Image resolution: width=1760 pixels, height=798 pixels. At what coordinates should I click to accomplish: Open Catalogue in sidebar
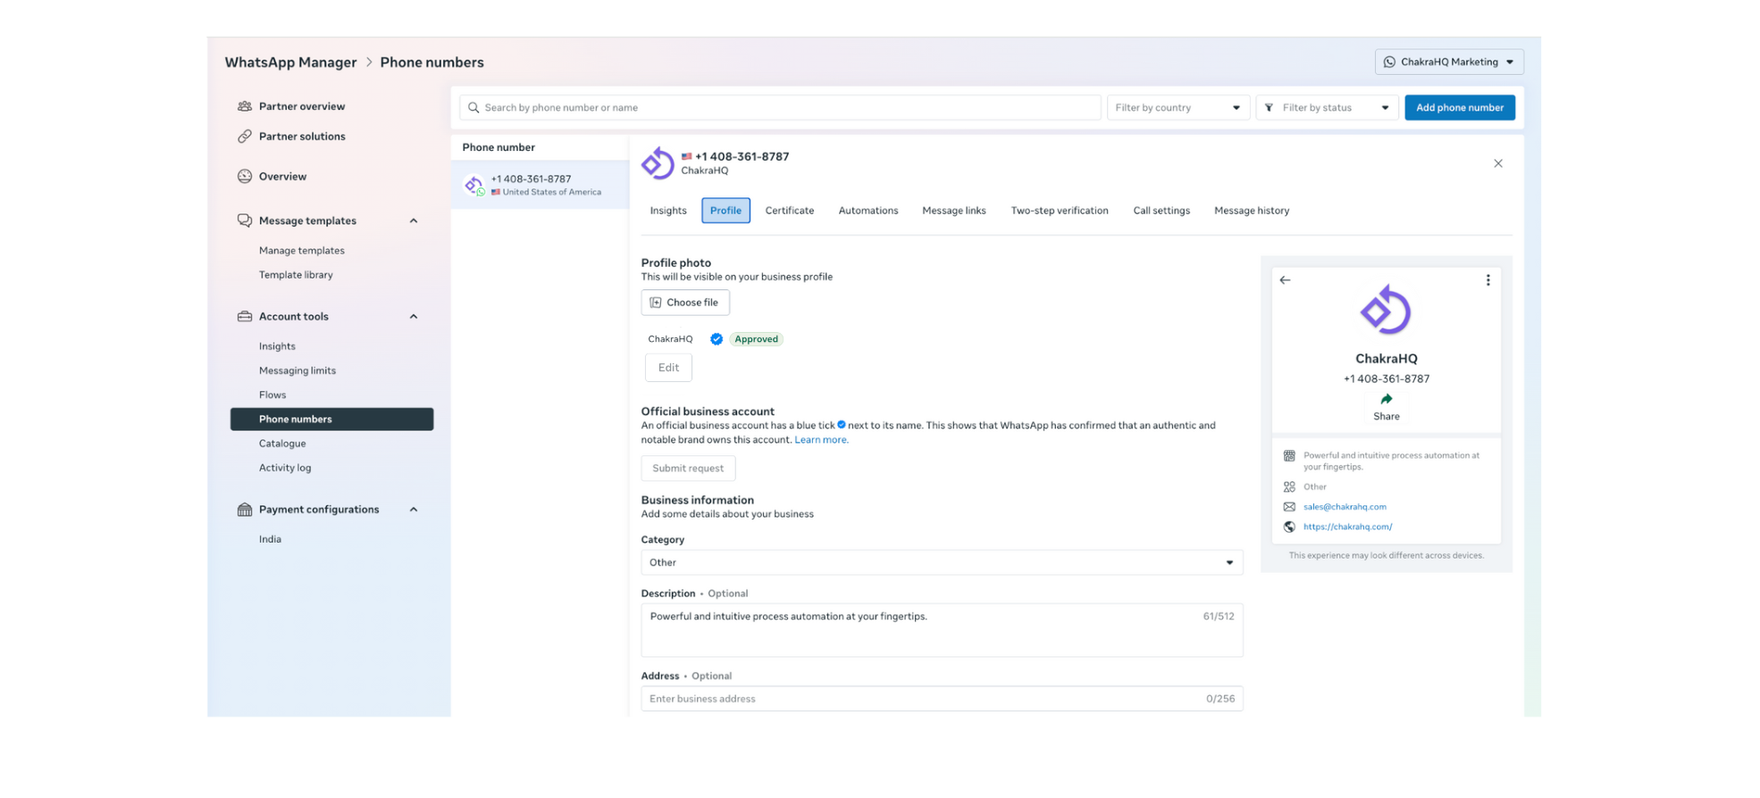(x=282, y=444)
